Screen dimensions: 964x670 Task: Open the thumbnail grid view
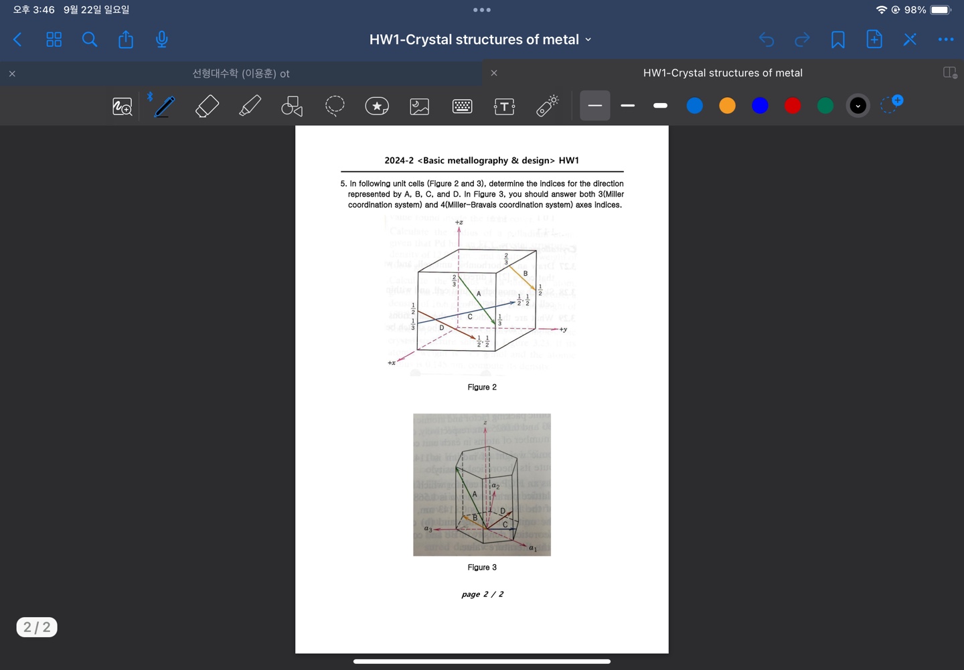coord(54,39)
